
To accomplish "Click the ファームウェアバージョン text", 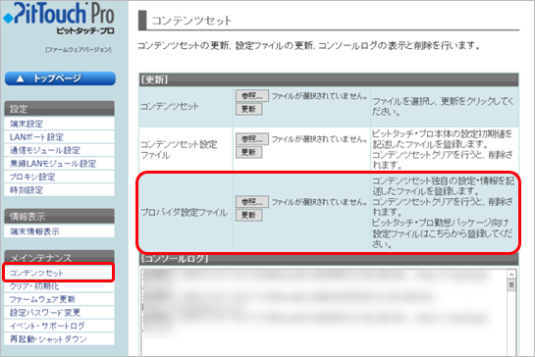I will [x=79, y=50].
